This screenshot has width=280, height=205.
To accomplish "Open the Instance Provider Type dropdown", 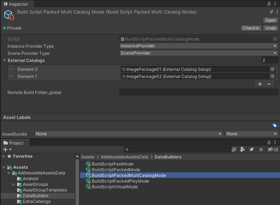I will (x=199, y=46).
